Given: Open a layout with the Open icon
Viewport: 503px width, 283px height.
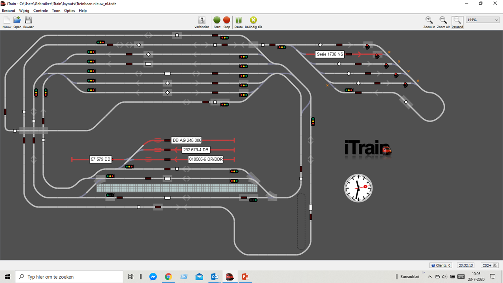Looking at the screenshot, I should (x=17, y=22).
